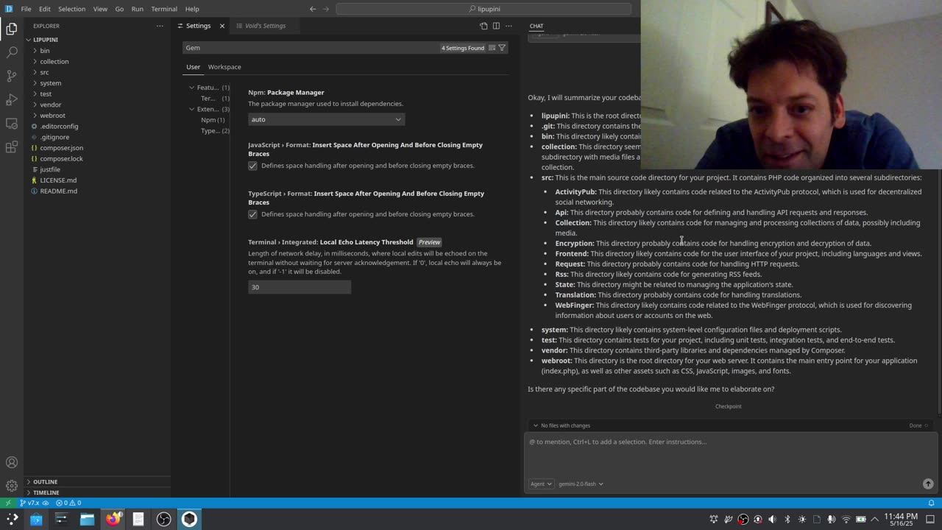Screen dimensions: 942x530
Task: Focus the Local Echo Latency Threshold field
Action: tap(300, 287)
